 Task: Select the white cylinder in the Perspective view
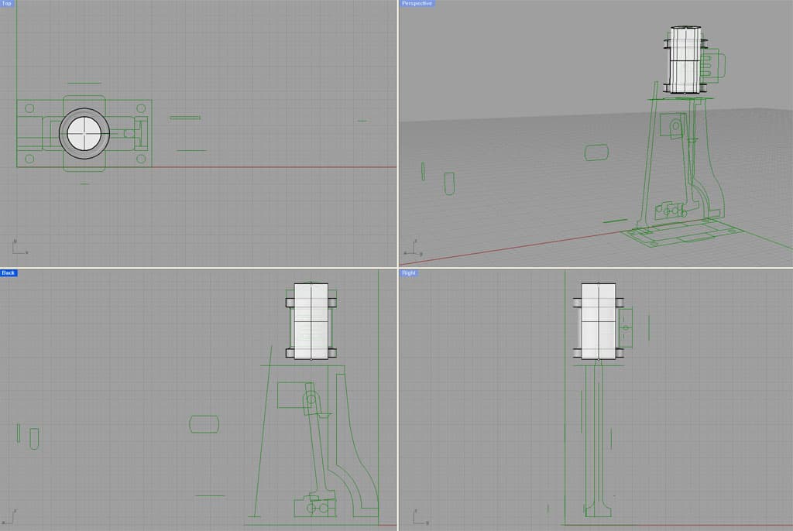[683, 58]
